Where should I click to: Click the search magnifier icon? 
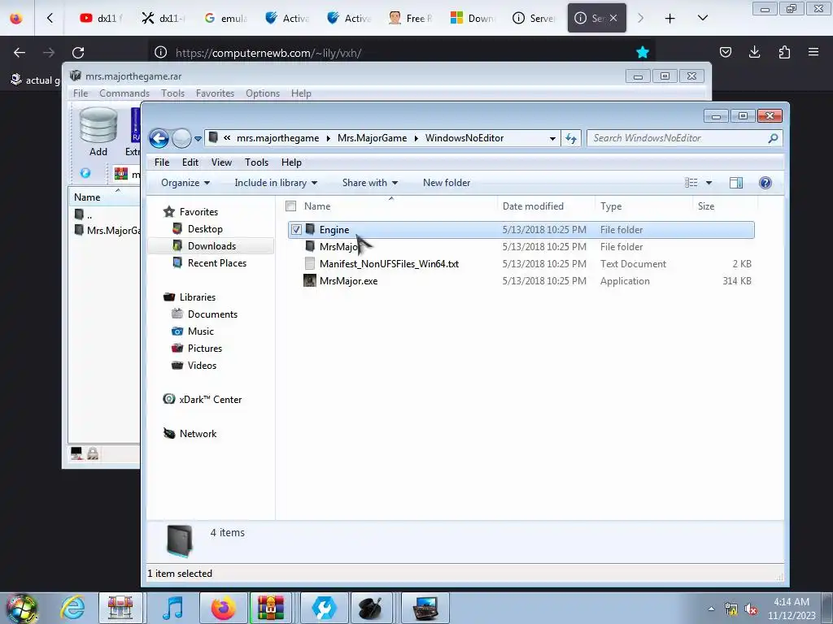(x=773, y=138)
